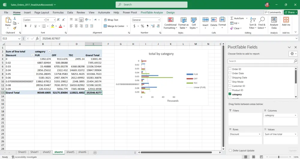Switch to Page Break Preview view
Image resolution: width=300 pixels, height=159 pixels.
tap(261, 157)
